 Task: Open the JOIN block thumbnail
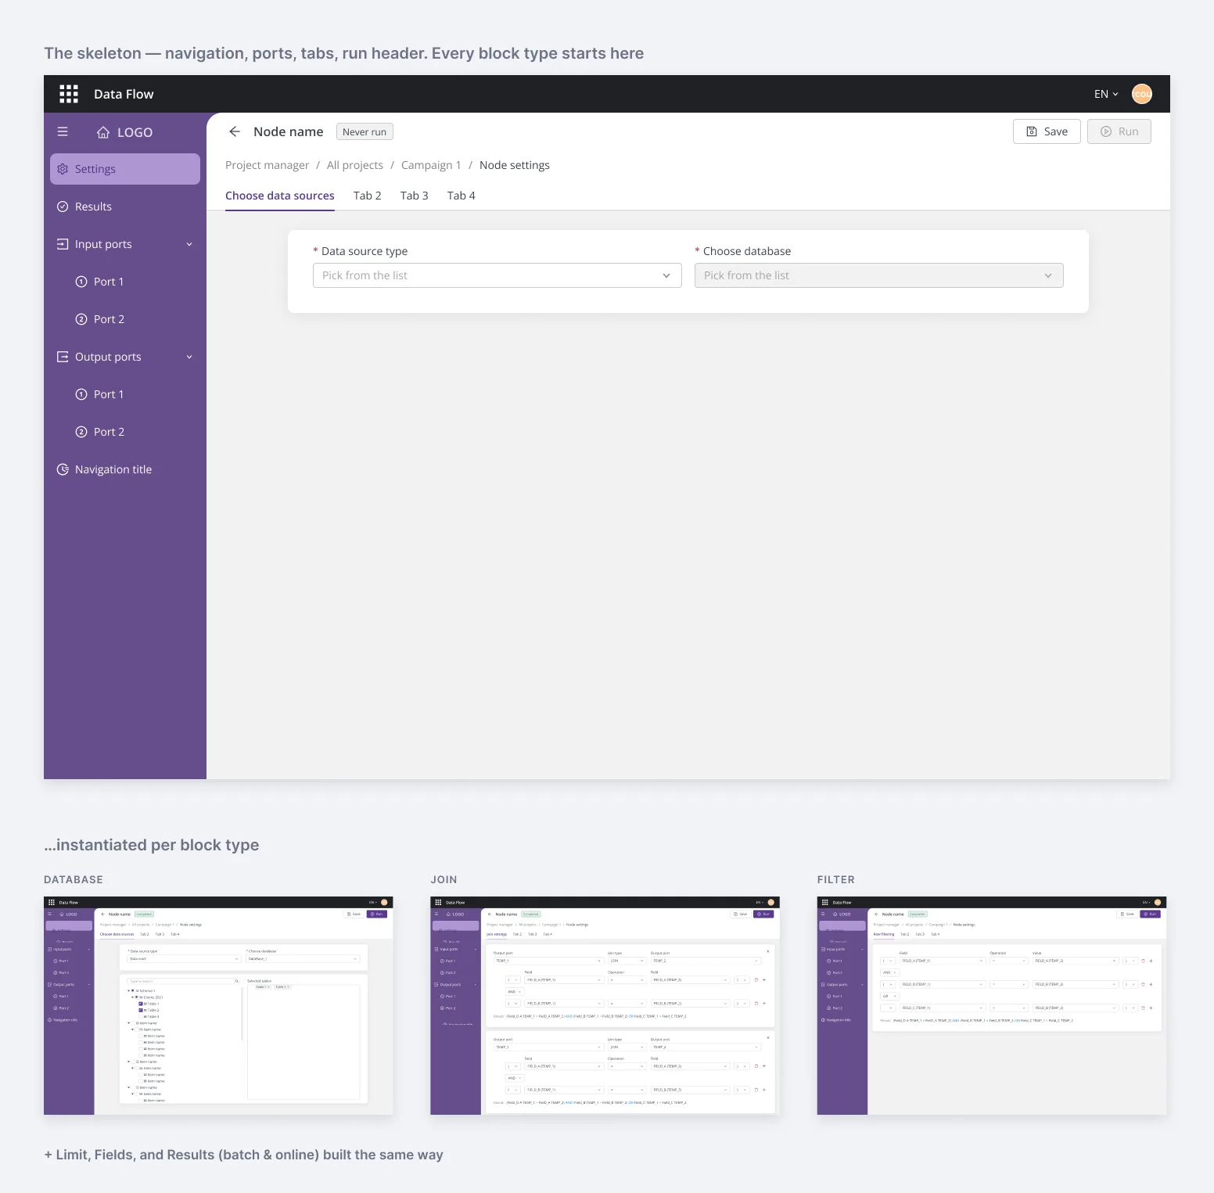pos(605,1005)
